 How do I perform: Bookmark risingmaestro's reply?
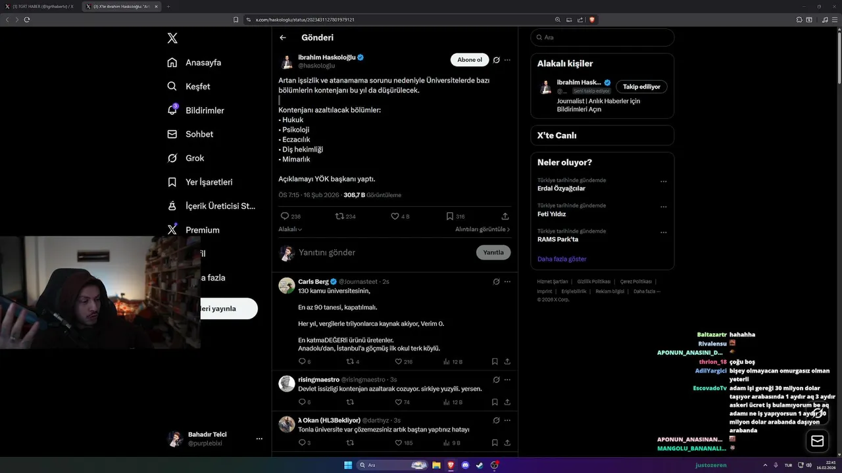[x=495, y=402]
